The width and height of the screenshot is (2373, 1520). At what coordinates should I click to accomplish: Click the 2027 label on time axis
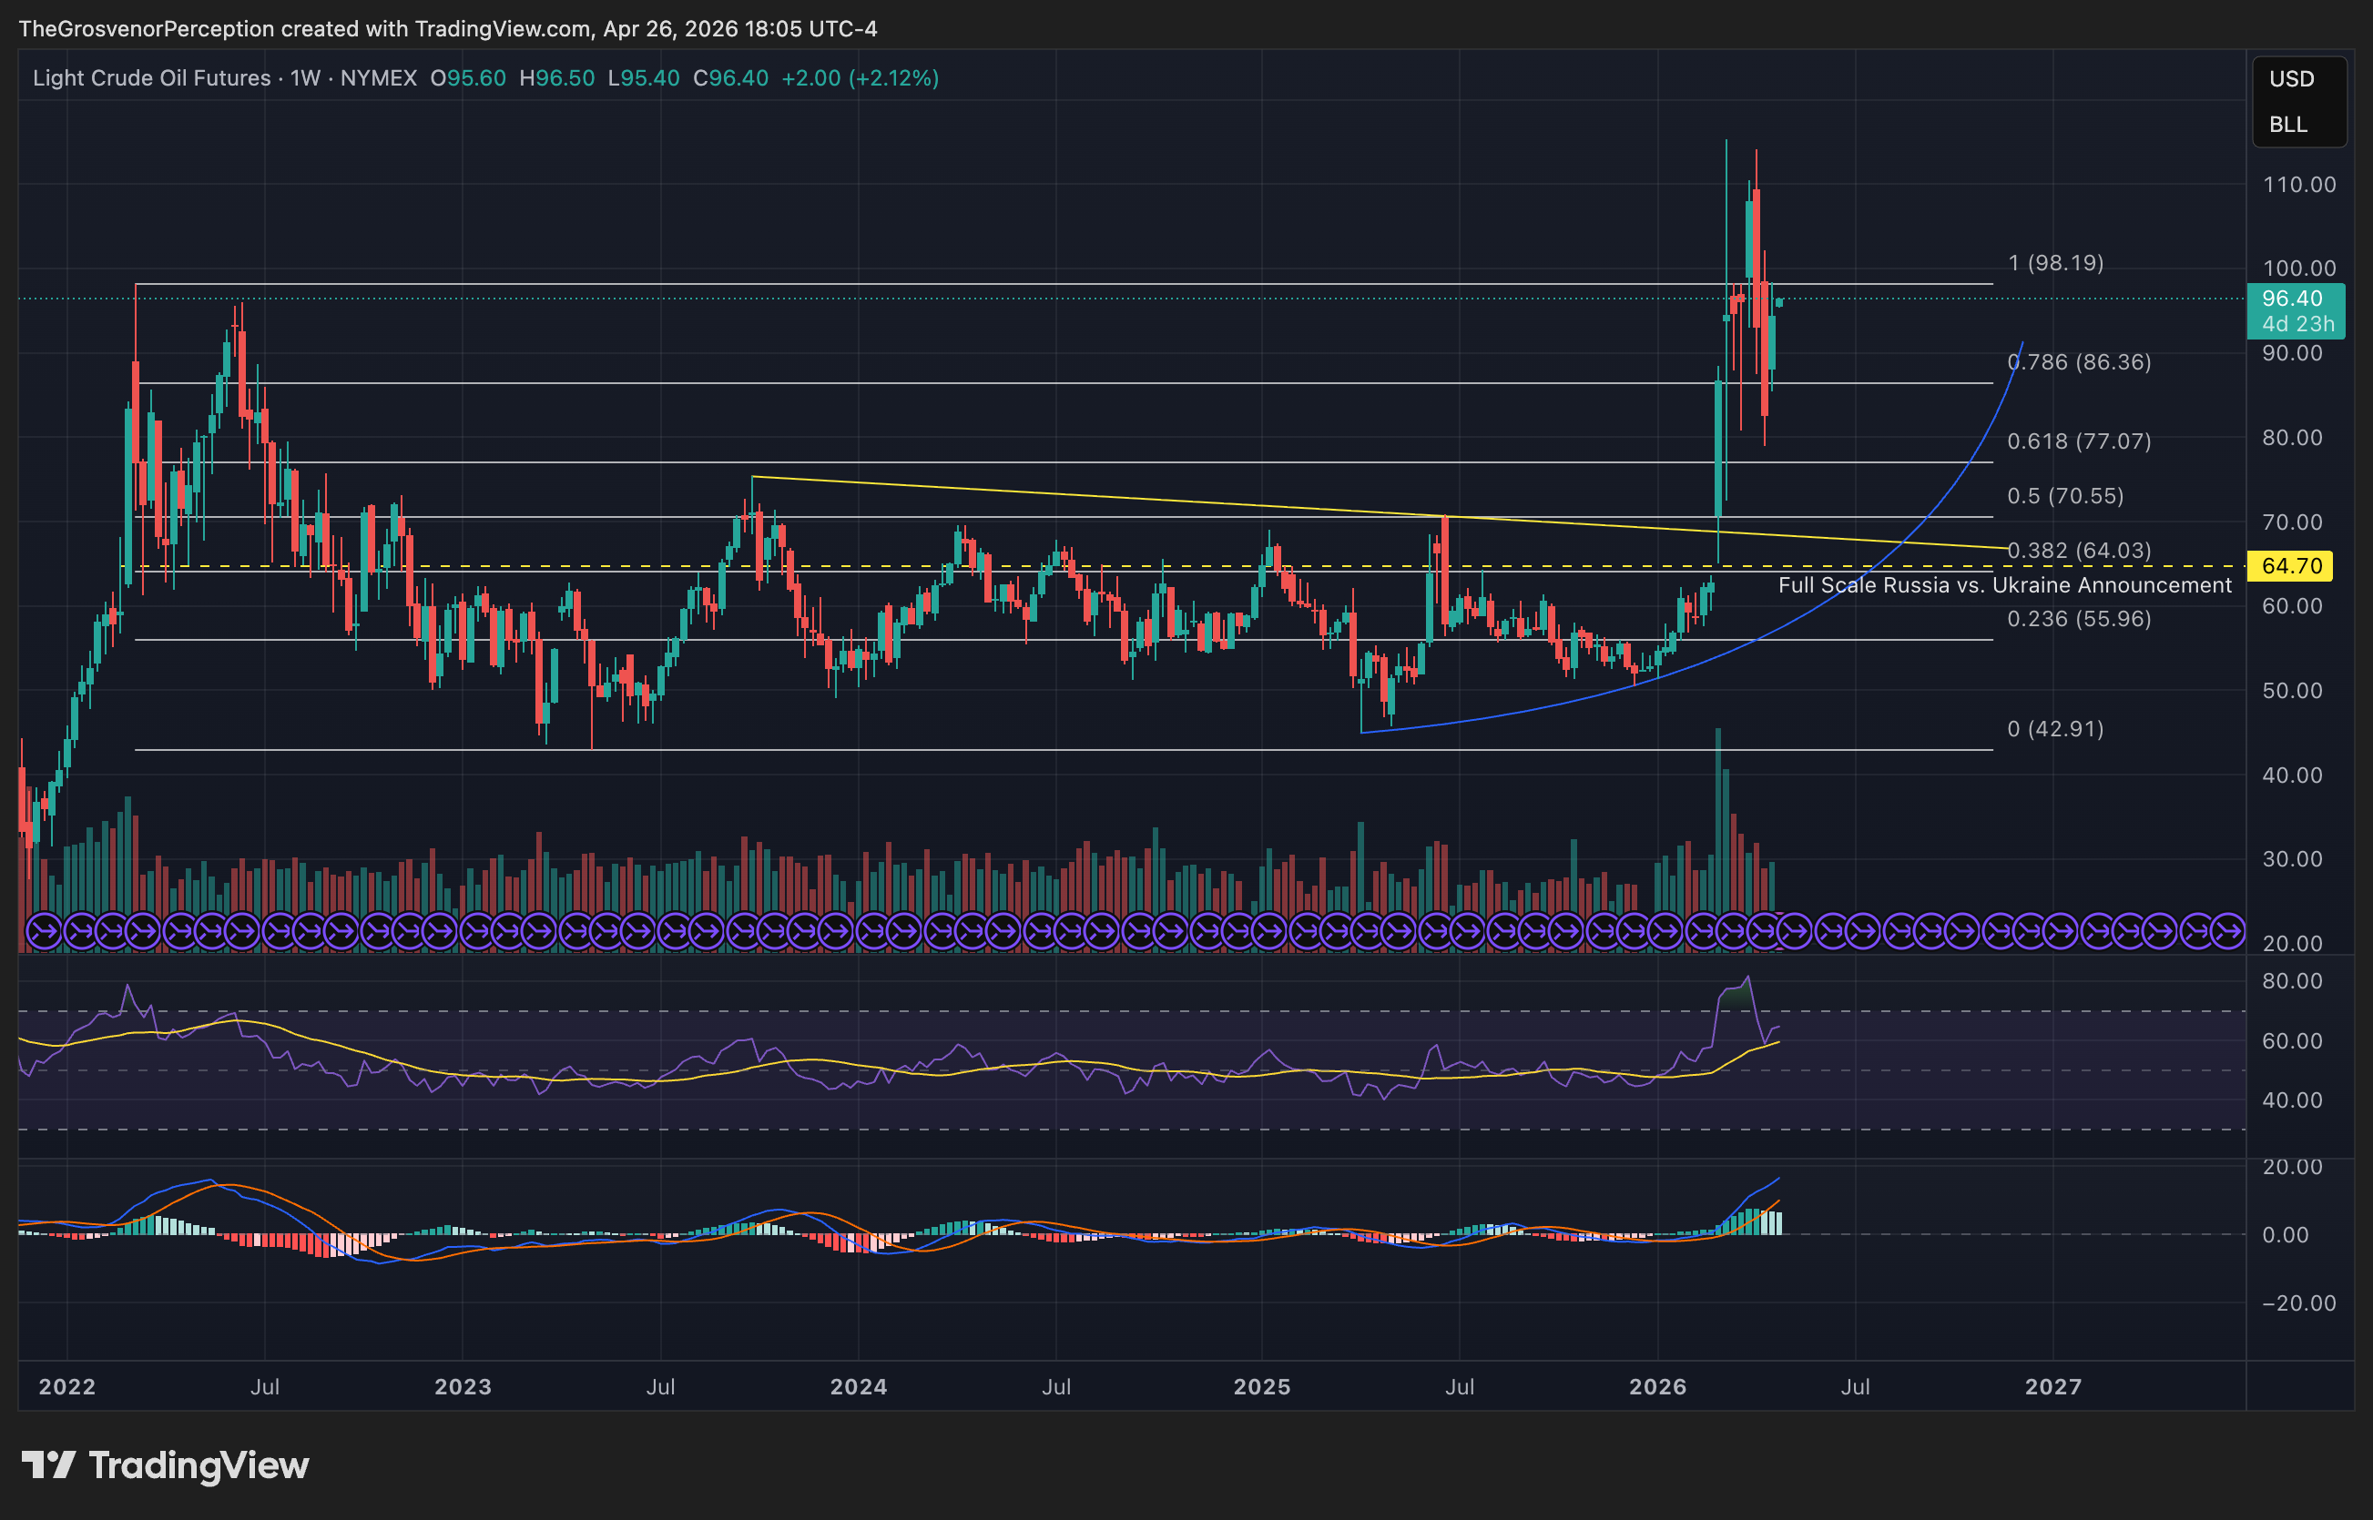click(2053, 1387)
